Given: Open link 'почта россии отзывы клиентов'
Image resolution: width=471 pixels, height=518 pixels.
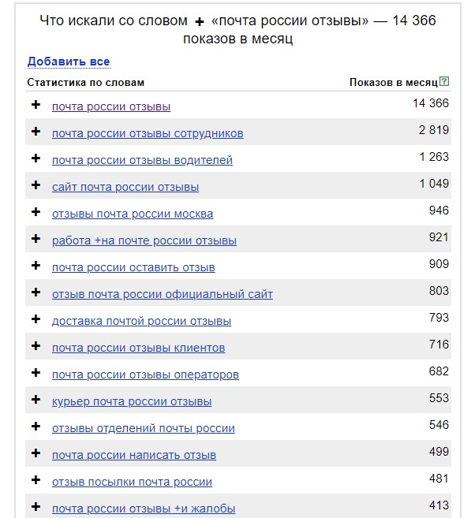Looking at the screenshot, I should 139,348.
